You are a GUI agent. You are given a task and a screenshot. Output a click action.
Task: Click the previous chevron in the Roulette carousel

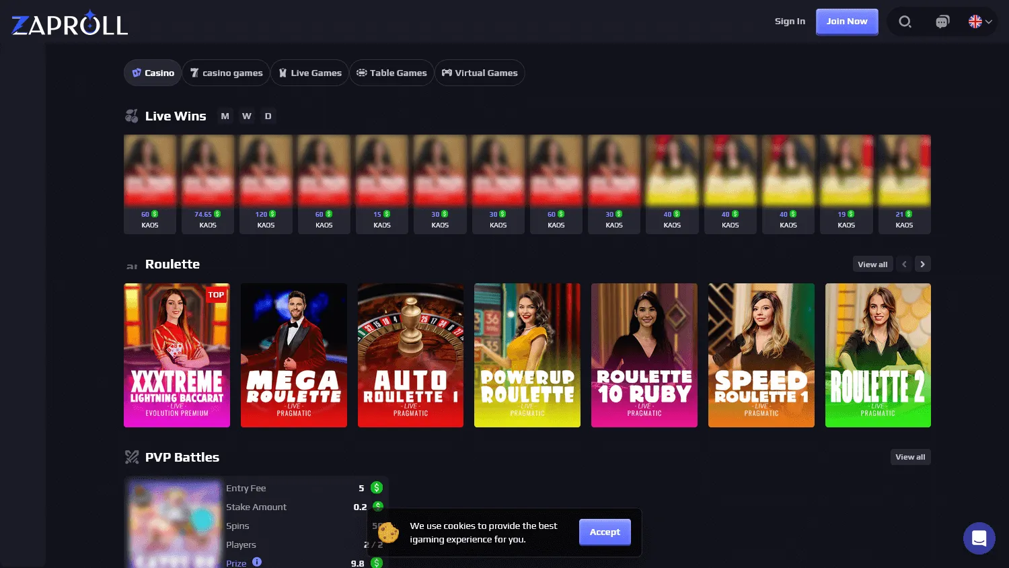point(904,264)
